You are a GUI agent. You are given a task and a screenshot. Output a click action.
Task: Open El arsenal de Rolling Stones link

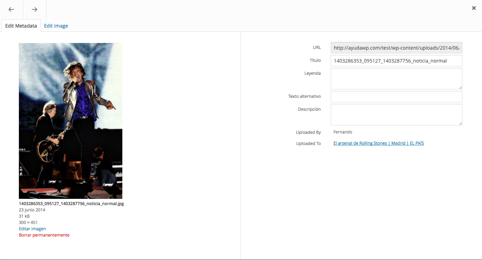379,143
